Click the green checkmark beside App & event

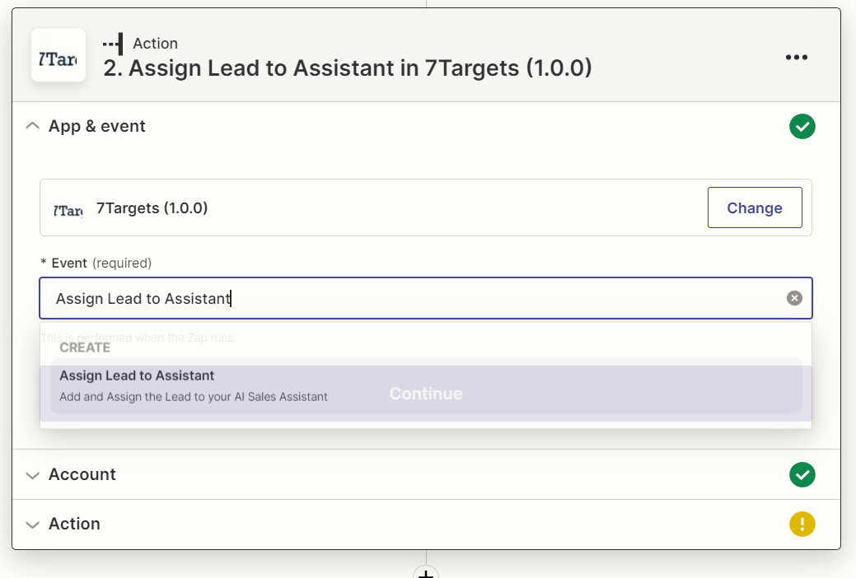pyautogui.click(x=802, y=127)
